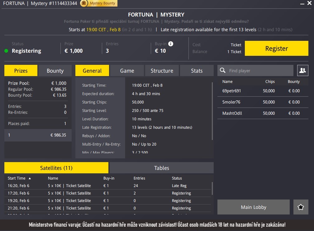Click the Regular Pool € 986.35 value
This screenshot has height=231, width=314.
59,89
